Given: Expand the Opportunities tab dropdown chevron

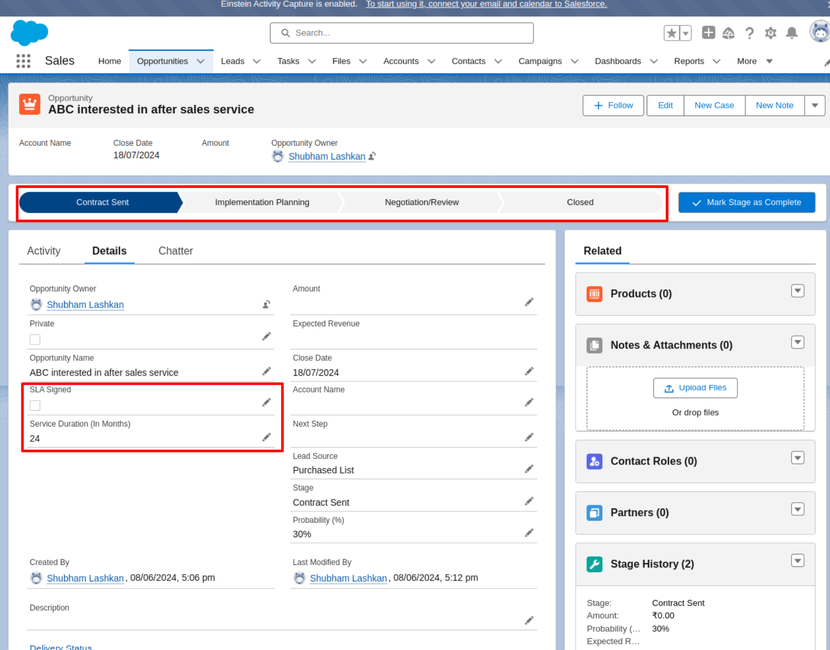Looking at the screenshot, I should tap(201, 61).
